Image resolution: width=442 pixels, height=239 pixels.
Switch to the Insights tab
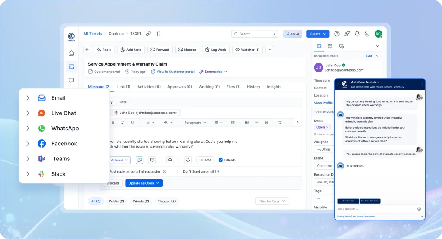[x=274, y=87]
